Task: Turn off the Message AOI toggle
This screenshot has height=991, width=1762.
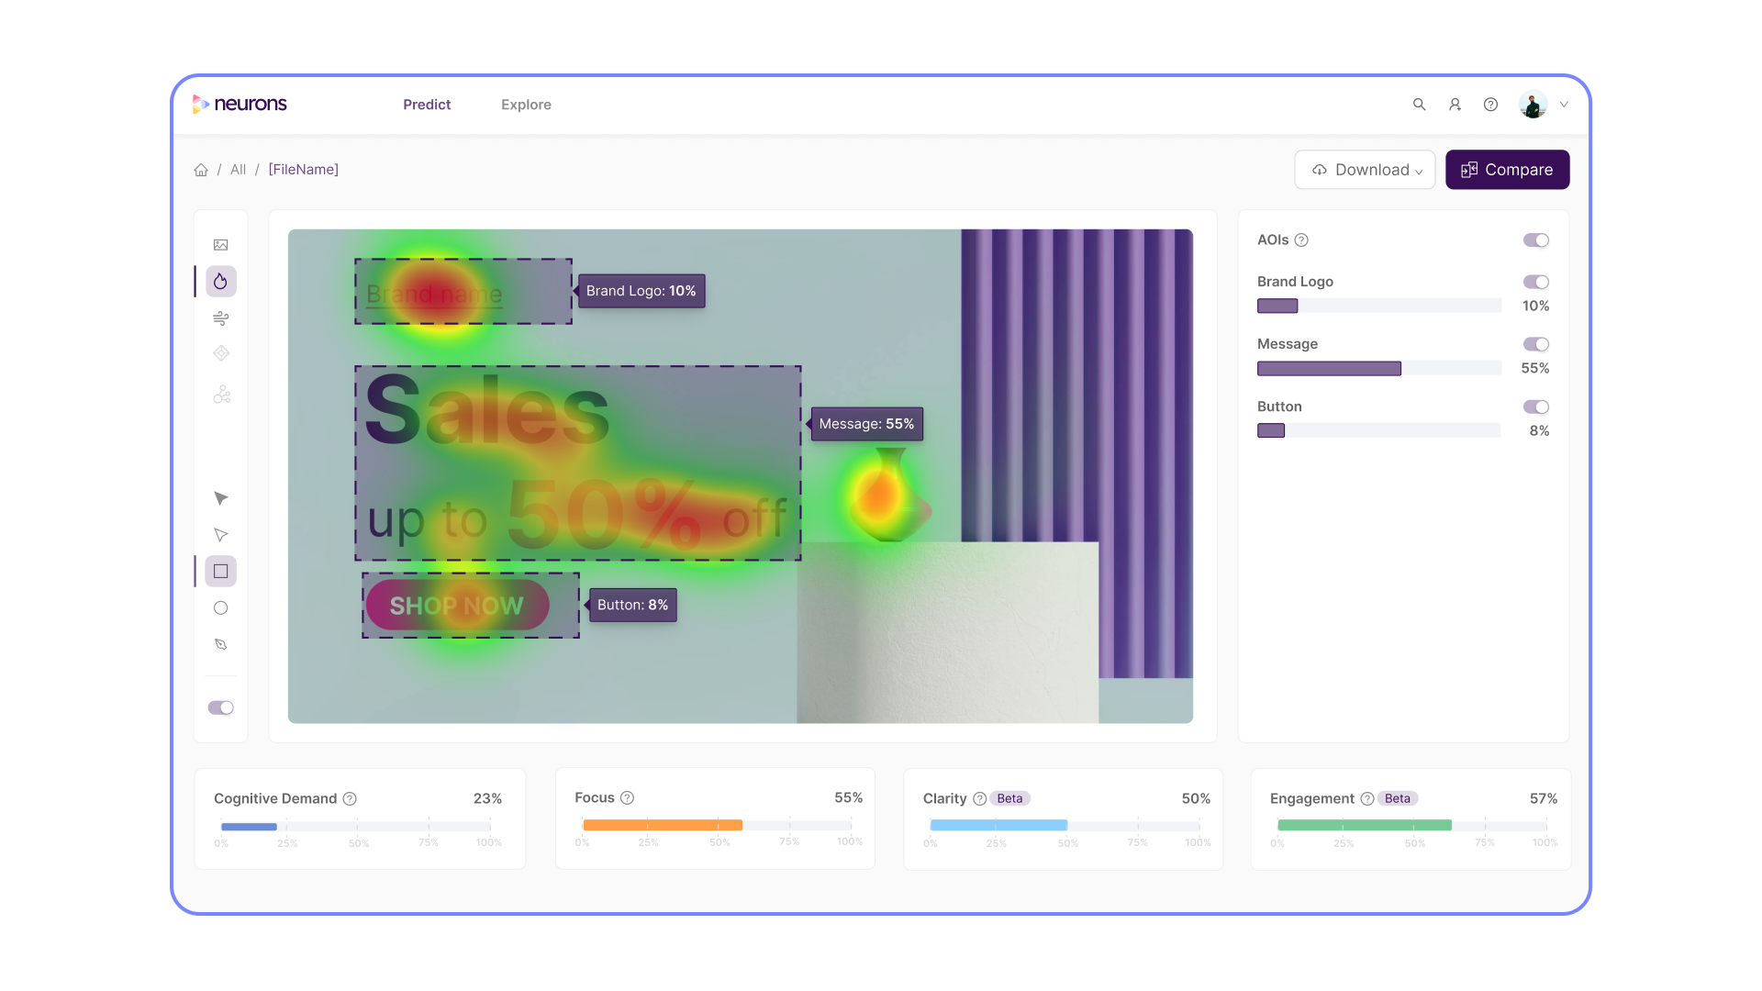Action: 1536,344
